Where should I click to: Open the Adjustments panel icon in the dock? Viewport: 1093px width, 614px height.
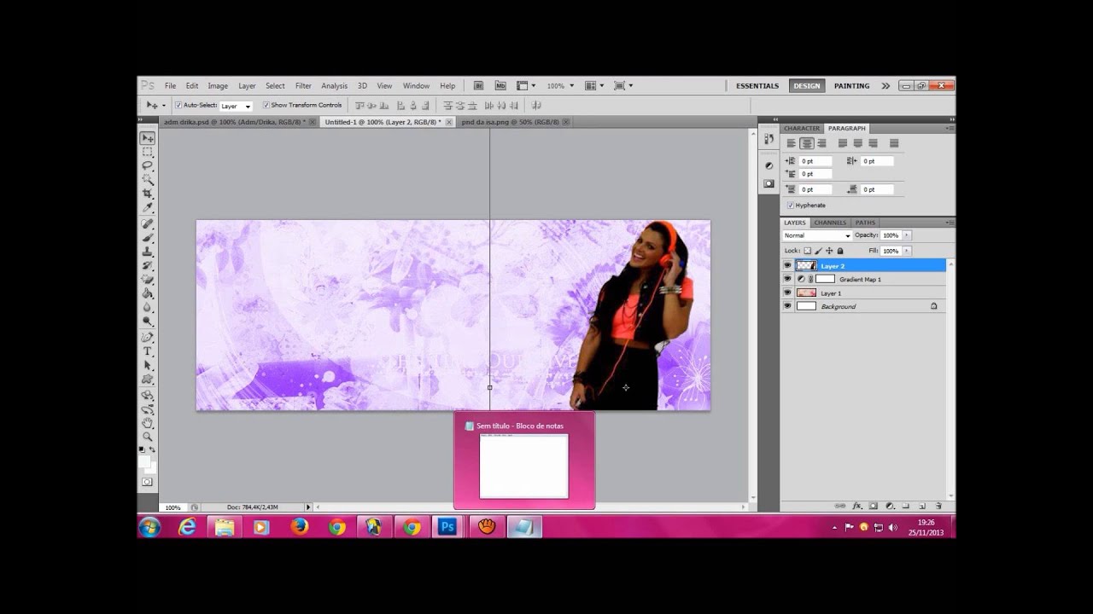(769, 165)
